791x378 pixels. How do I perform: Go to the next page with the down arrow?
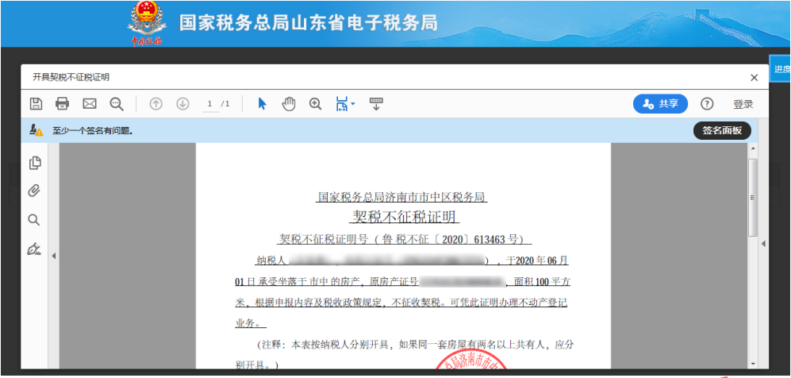click(182, 104)
